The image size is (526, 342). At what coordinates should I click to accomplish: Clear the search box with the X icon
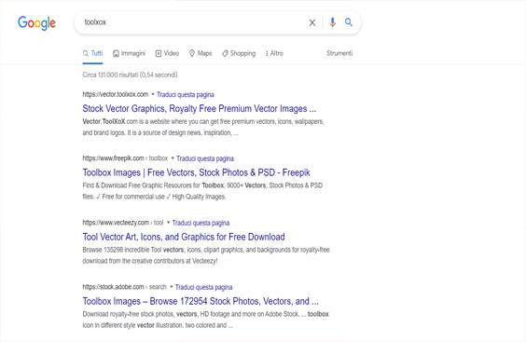pos(312,22)
